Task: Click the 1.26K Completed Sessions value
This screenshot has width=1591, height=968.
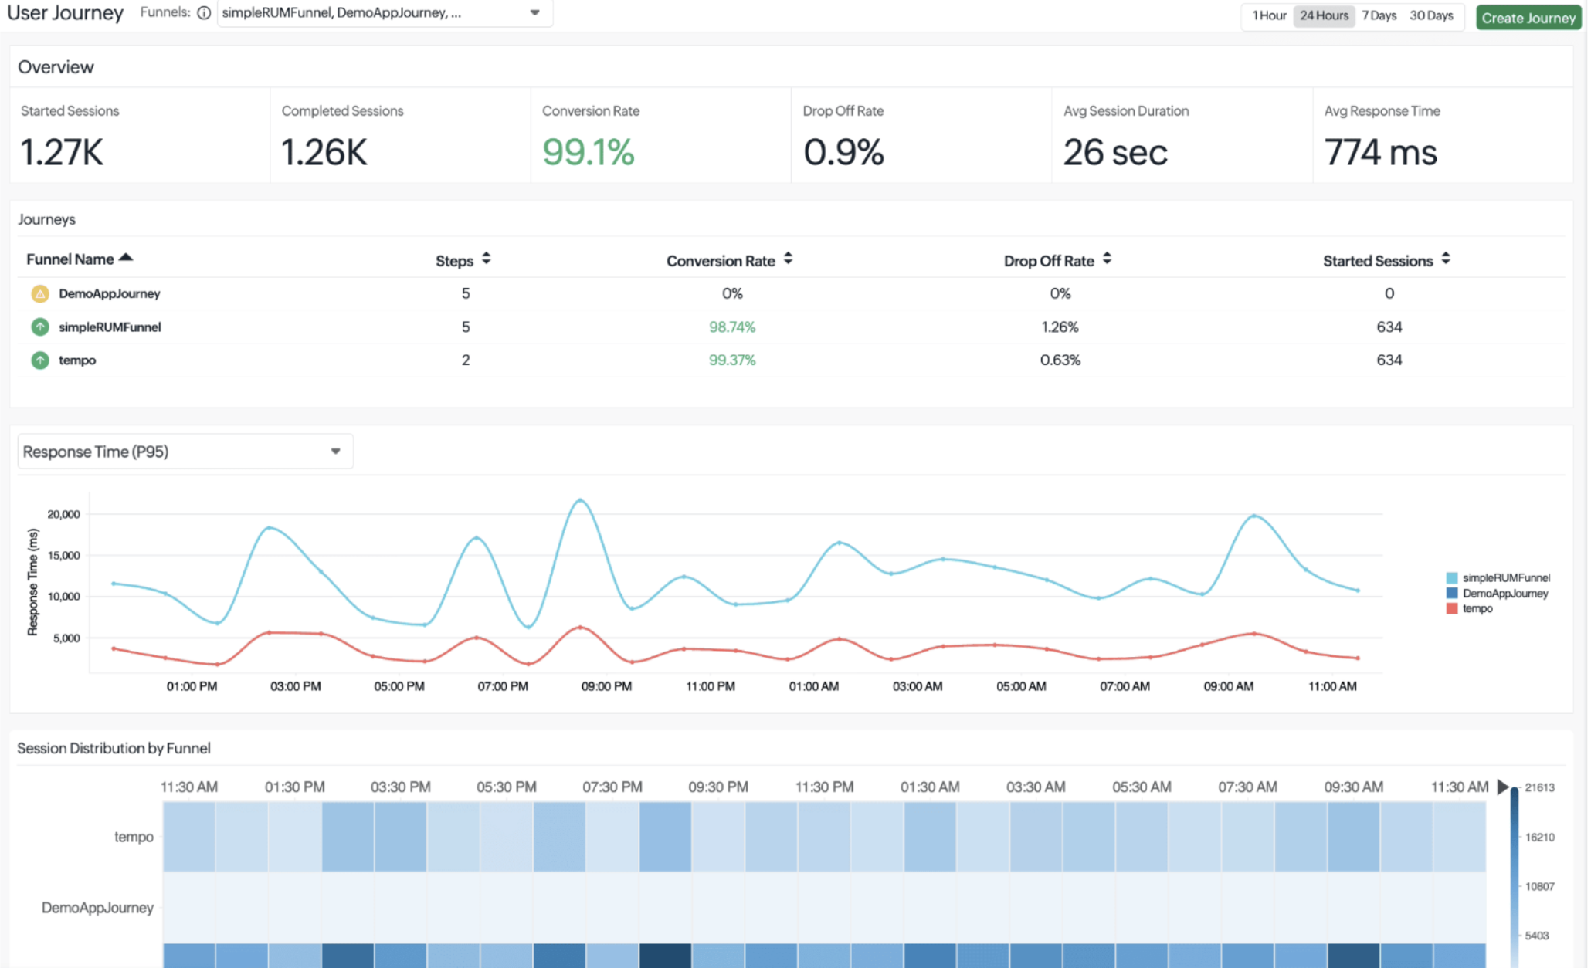Action: pos(324,151)
